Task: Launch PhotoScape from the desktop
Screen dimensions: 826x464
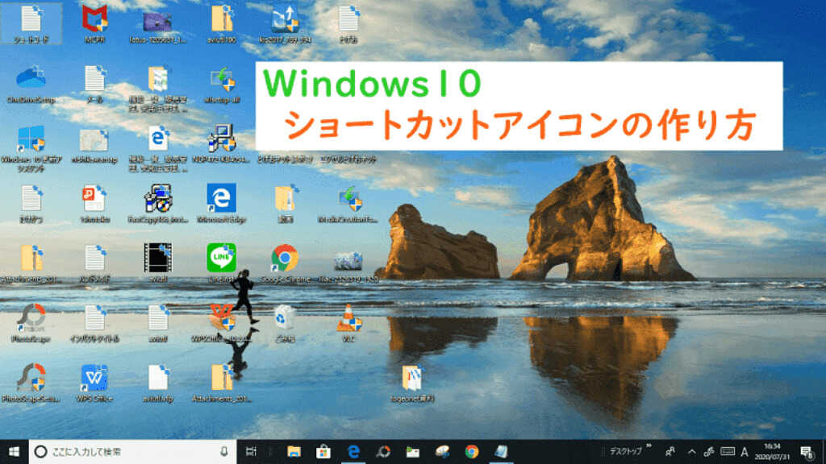Action: (31, 318)
